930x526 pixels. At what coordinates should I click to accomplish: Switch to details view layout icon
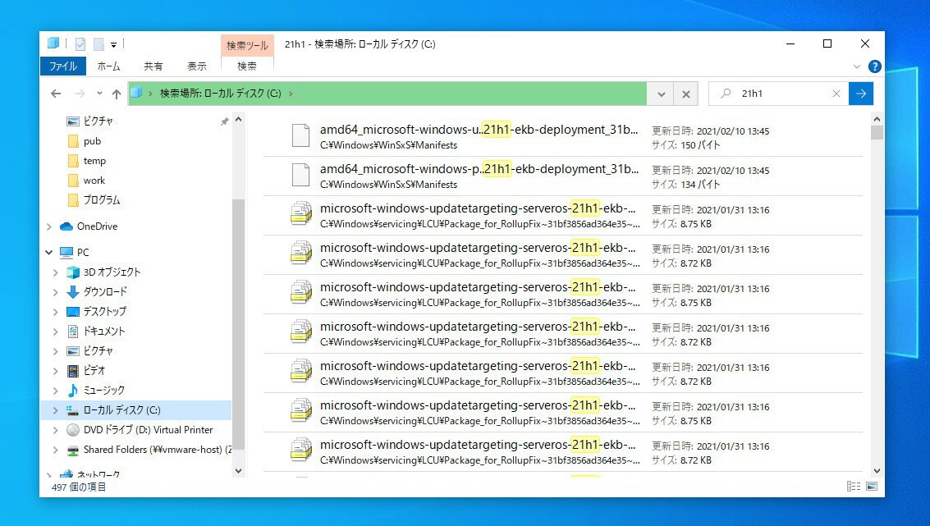853,487
